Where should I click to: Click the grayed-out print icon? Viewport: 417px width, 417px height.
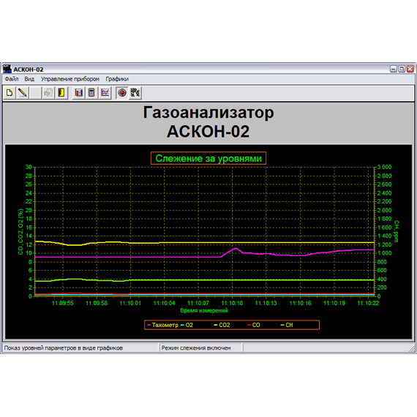pyautogui.click(x=48, y=93)
